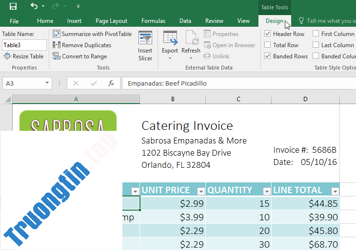Screen dimensions: 356x250
Task: Click the Export table icon
Action: tap(170, 38)
